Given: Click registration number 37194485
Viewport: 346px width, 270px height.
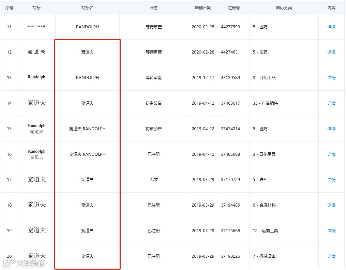Looking at the screenshot, I should [x=230, y=205].
